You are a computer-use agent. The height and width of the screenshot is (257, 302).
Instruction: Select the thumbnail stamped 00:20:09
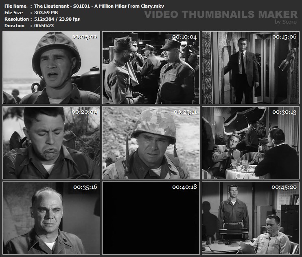[51, 143]
